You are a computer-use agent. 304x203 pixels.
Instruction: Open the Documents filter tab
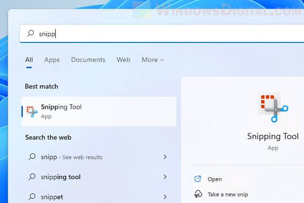[x=88, y=60]
